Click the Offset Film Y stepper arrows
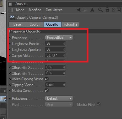The height and width of the screenshot is (119, 122). coord(64,73)
